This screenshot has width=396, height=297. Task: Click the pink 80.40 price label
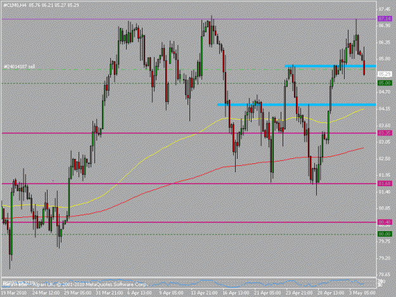pos(385,222)
